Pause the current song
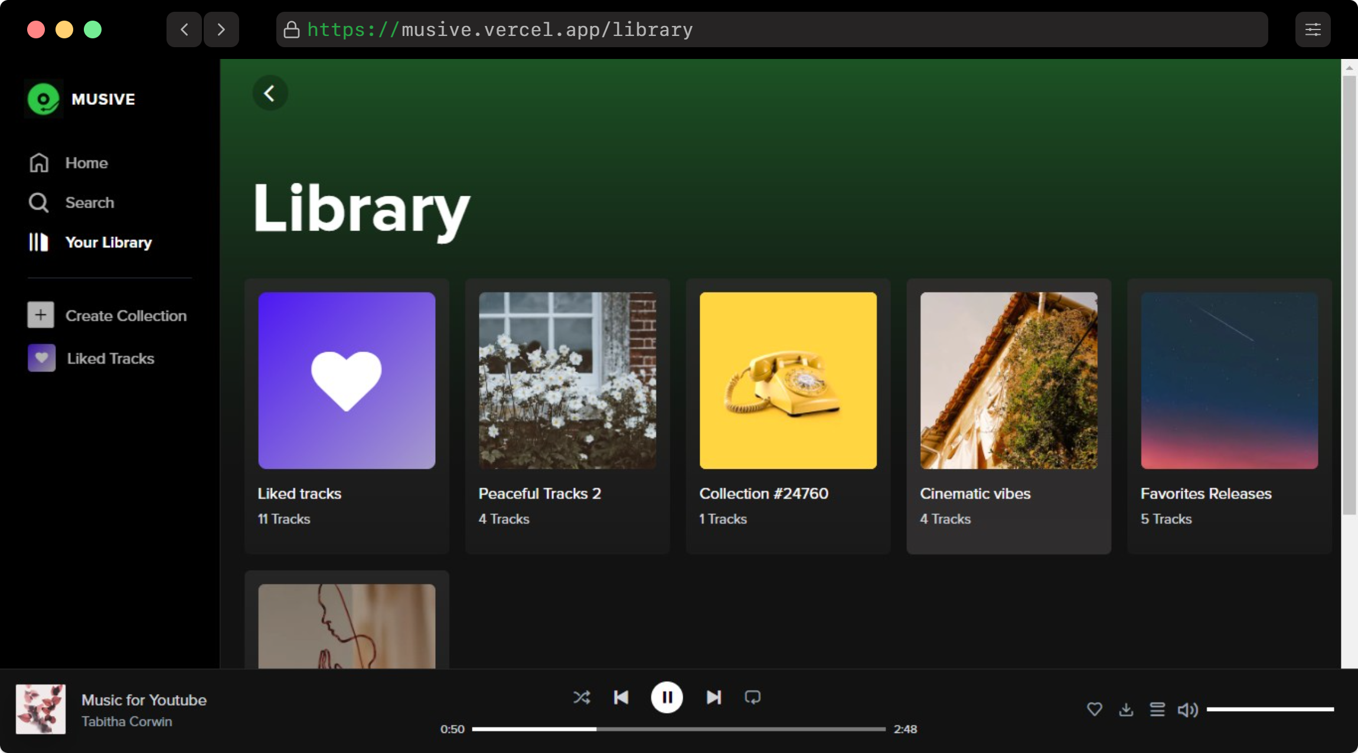The height and width of the screenshot is (753, 1358). 667,698
